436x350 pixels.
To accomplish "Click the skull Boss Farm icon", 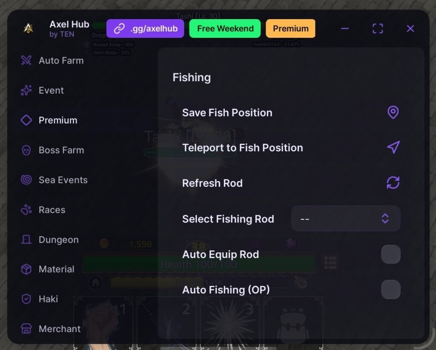I will 26,150.
